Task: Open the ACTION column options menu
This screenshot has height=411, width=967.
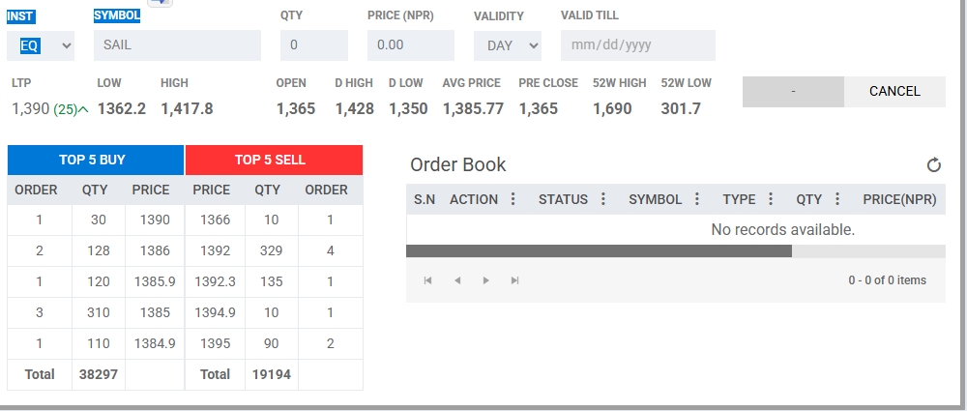Action: click(x=513, y=198)
